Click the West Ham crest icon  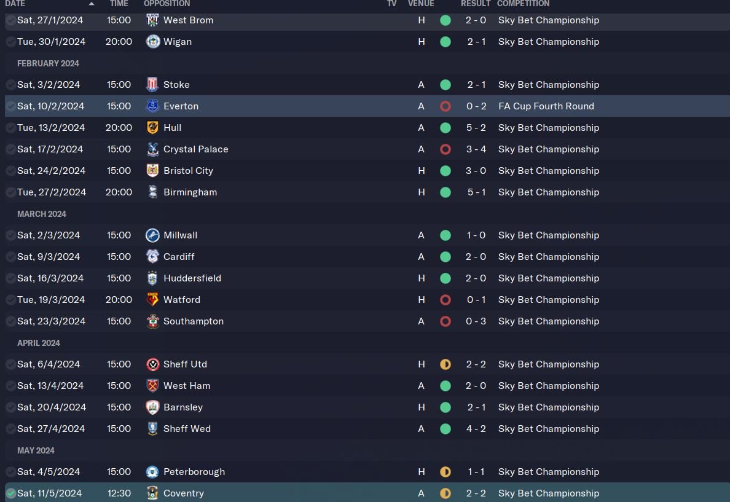152,386
